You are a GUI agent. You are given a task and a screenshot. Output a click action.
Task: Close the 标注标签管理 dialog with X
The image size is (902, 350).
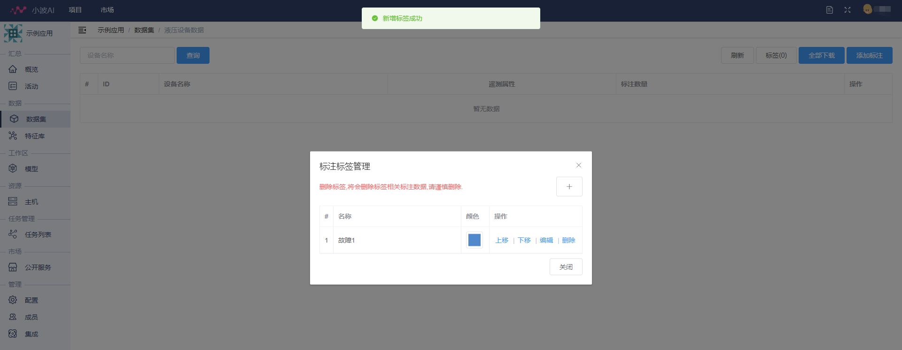pos(579,165)
